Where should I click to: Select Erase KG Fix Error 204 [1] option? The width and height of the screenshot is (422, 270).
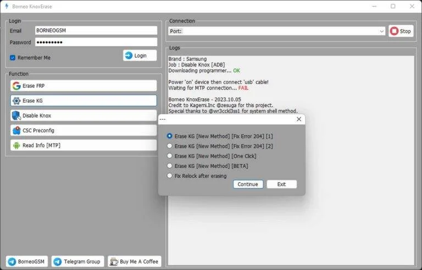point(169,136)
